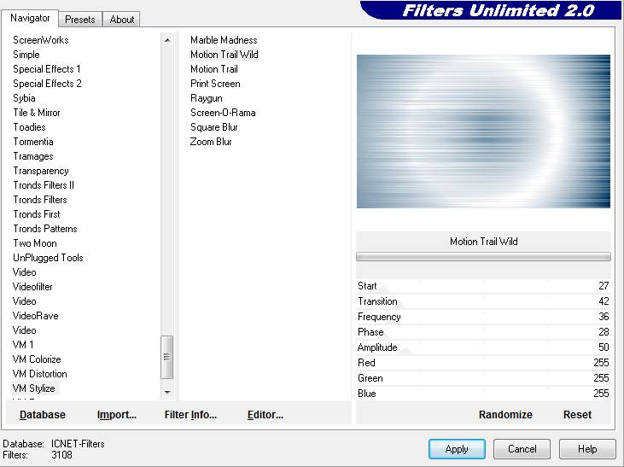The width and height of the screenshot is (624, 467).
Task: Click the filter preview image
Action: (483, 131)
